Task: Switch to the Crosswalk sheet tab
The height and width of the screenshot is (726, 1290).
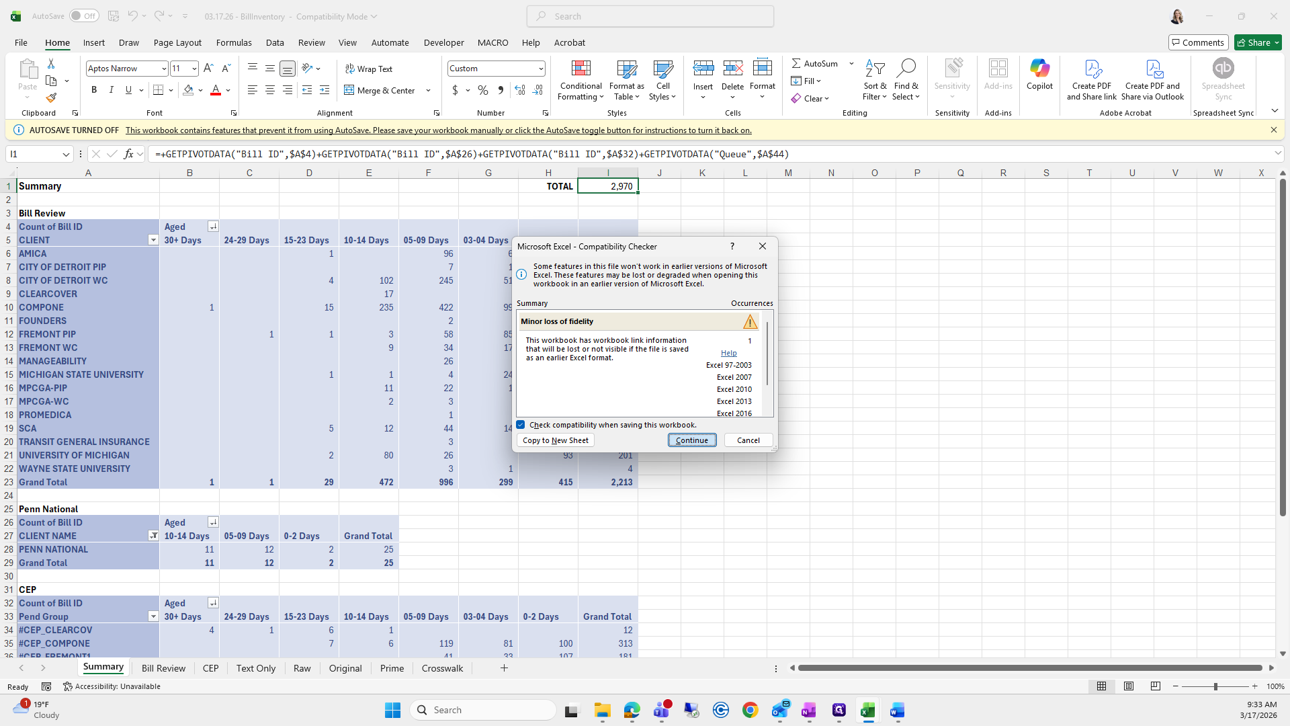Action: (x=442, y=668)
